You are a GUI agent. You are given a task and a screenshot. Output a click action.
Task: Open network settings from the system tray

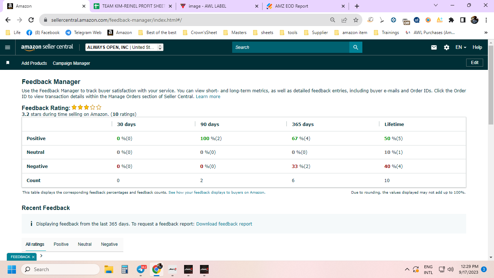442,269
